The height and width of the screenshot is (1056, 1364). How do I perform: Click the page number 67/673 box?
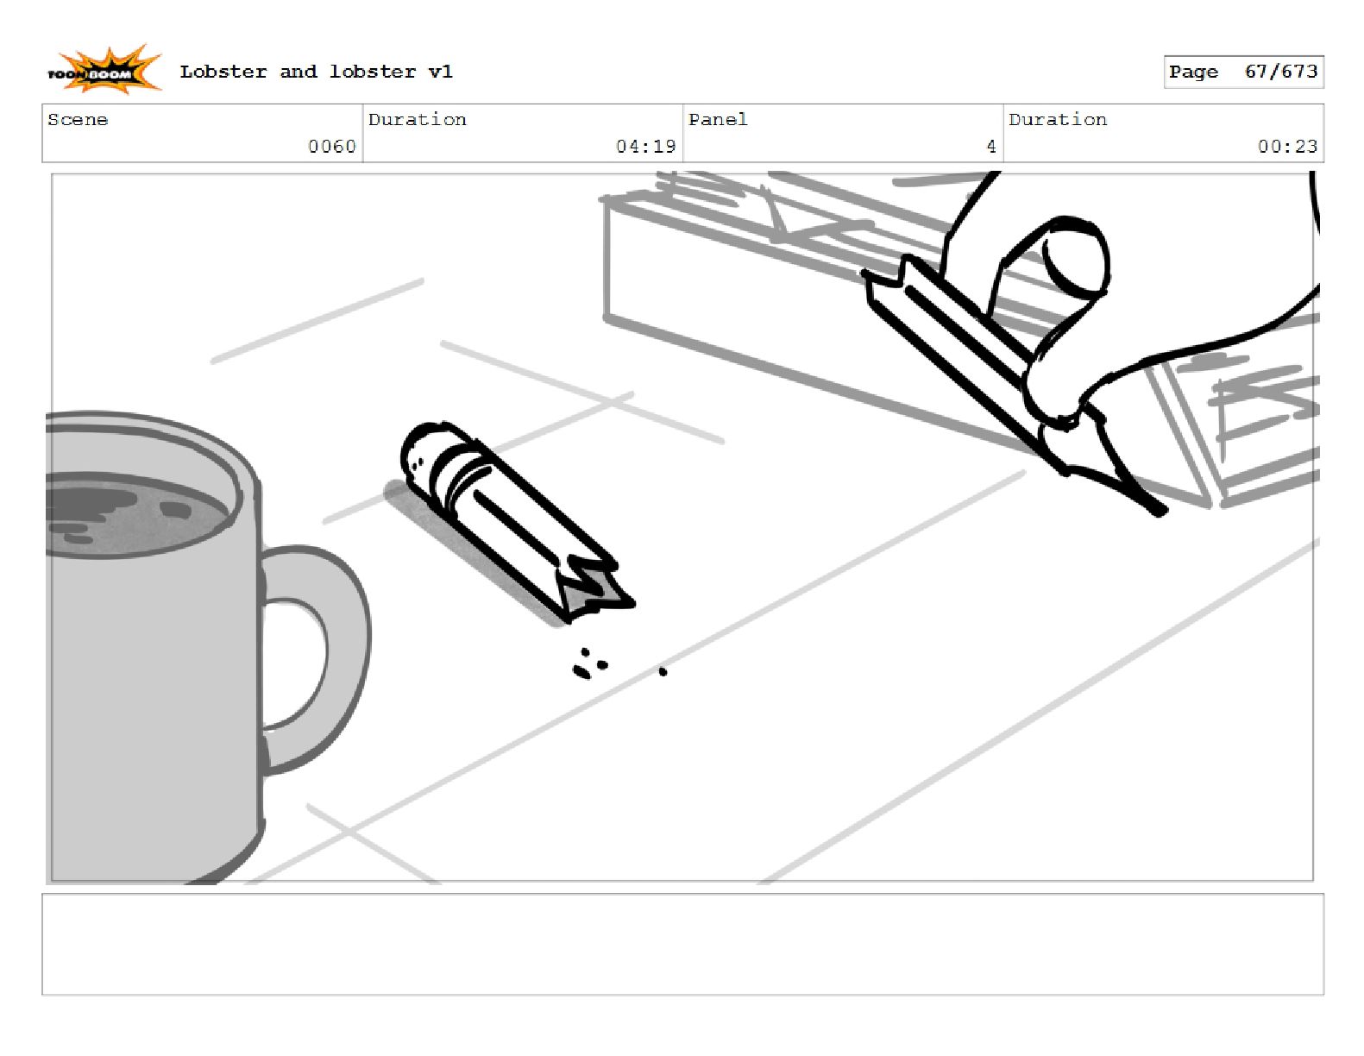pos(1243,72)
